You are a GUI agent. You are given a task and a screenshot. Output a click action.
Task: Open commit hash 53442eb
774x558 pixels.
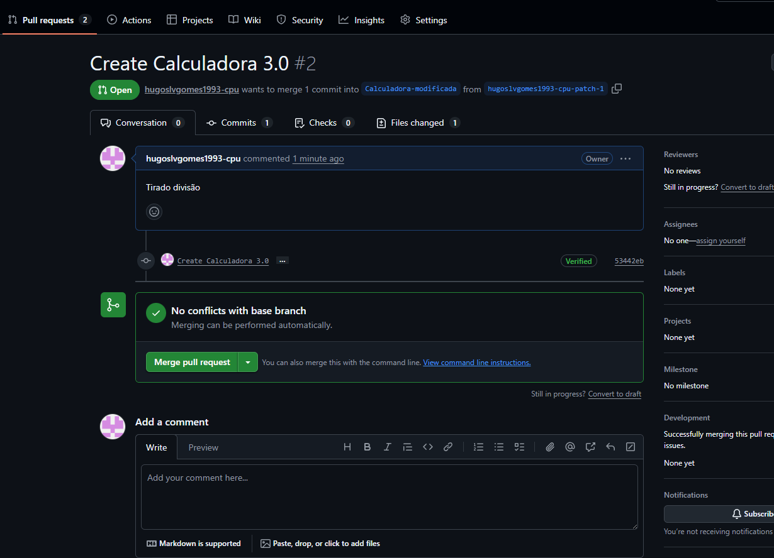tap(629, 261)
